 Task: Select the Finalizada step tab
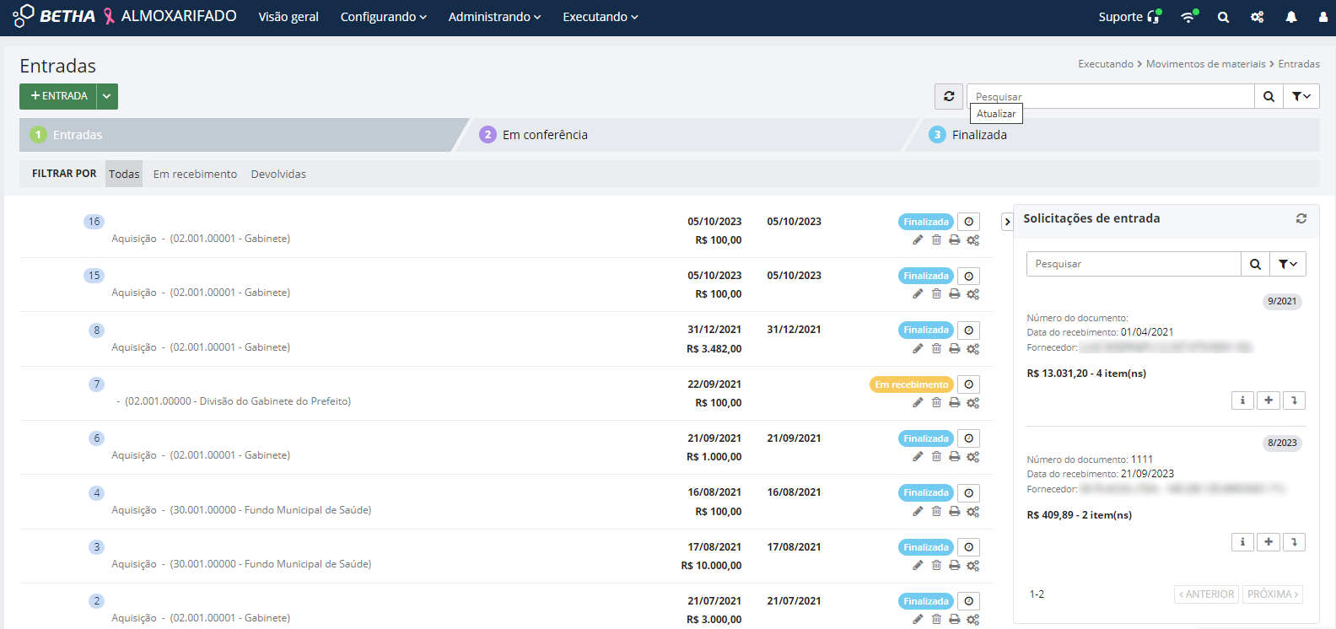(1118, 135)
